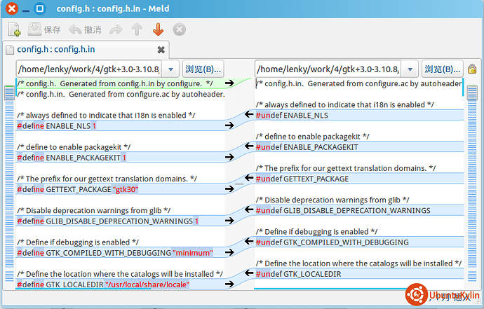This screenshot has height=309, width=484.
Task: Click the left Browse (浏览) button
Action: pos(203,69)
